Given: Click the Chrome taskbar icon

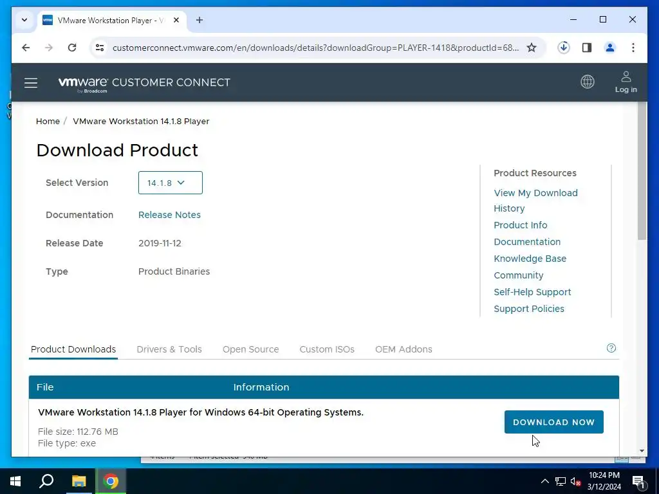Looking at the screenshot, I should tap(111, 481).
